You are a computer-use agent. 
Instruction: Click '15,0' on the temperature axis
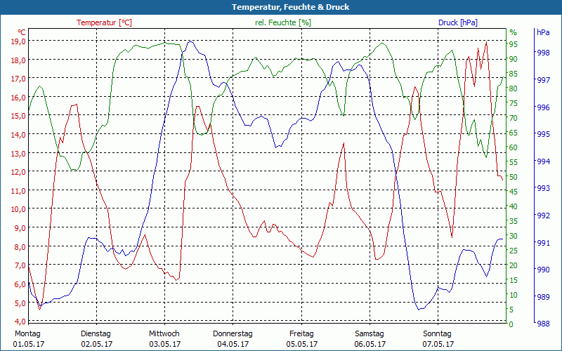coord(18,116)
